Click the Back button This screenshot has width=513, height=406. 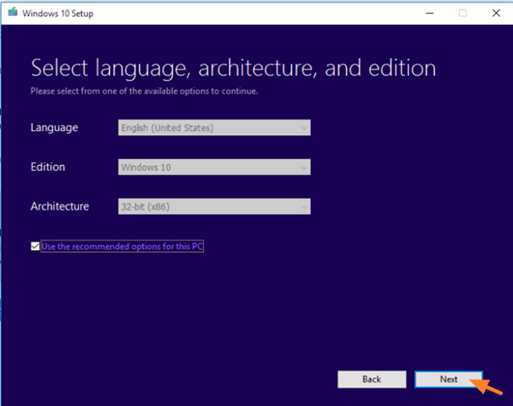[x=372, y=379]
